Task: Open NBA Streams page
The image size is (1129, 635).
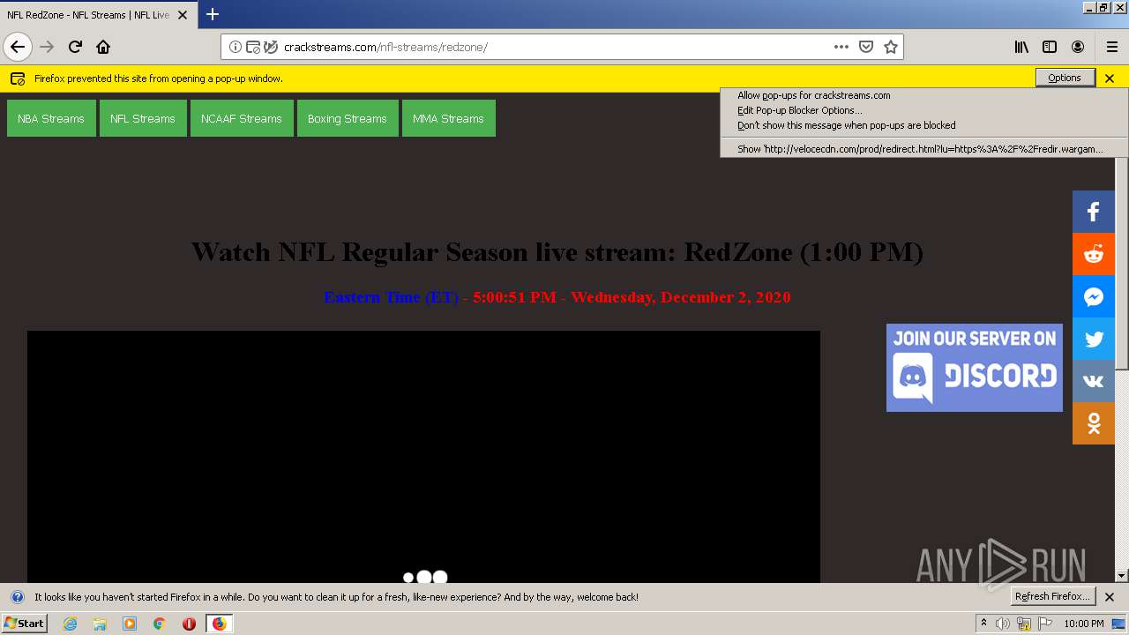Action: point(51,118)
